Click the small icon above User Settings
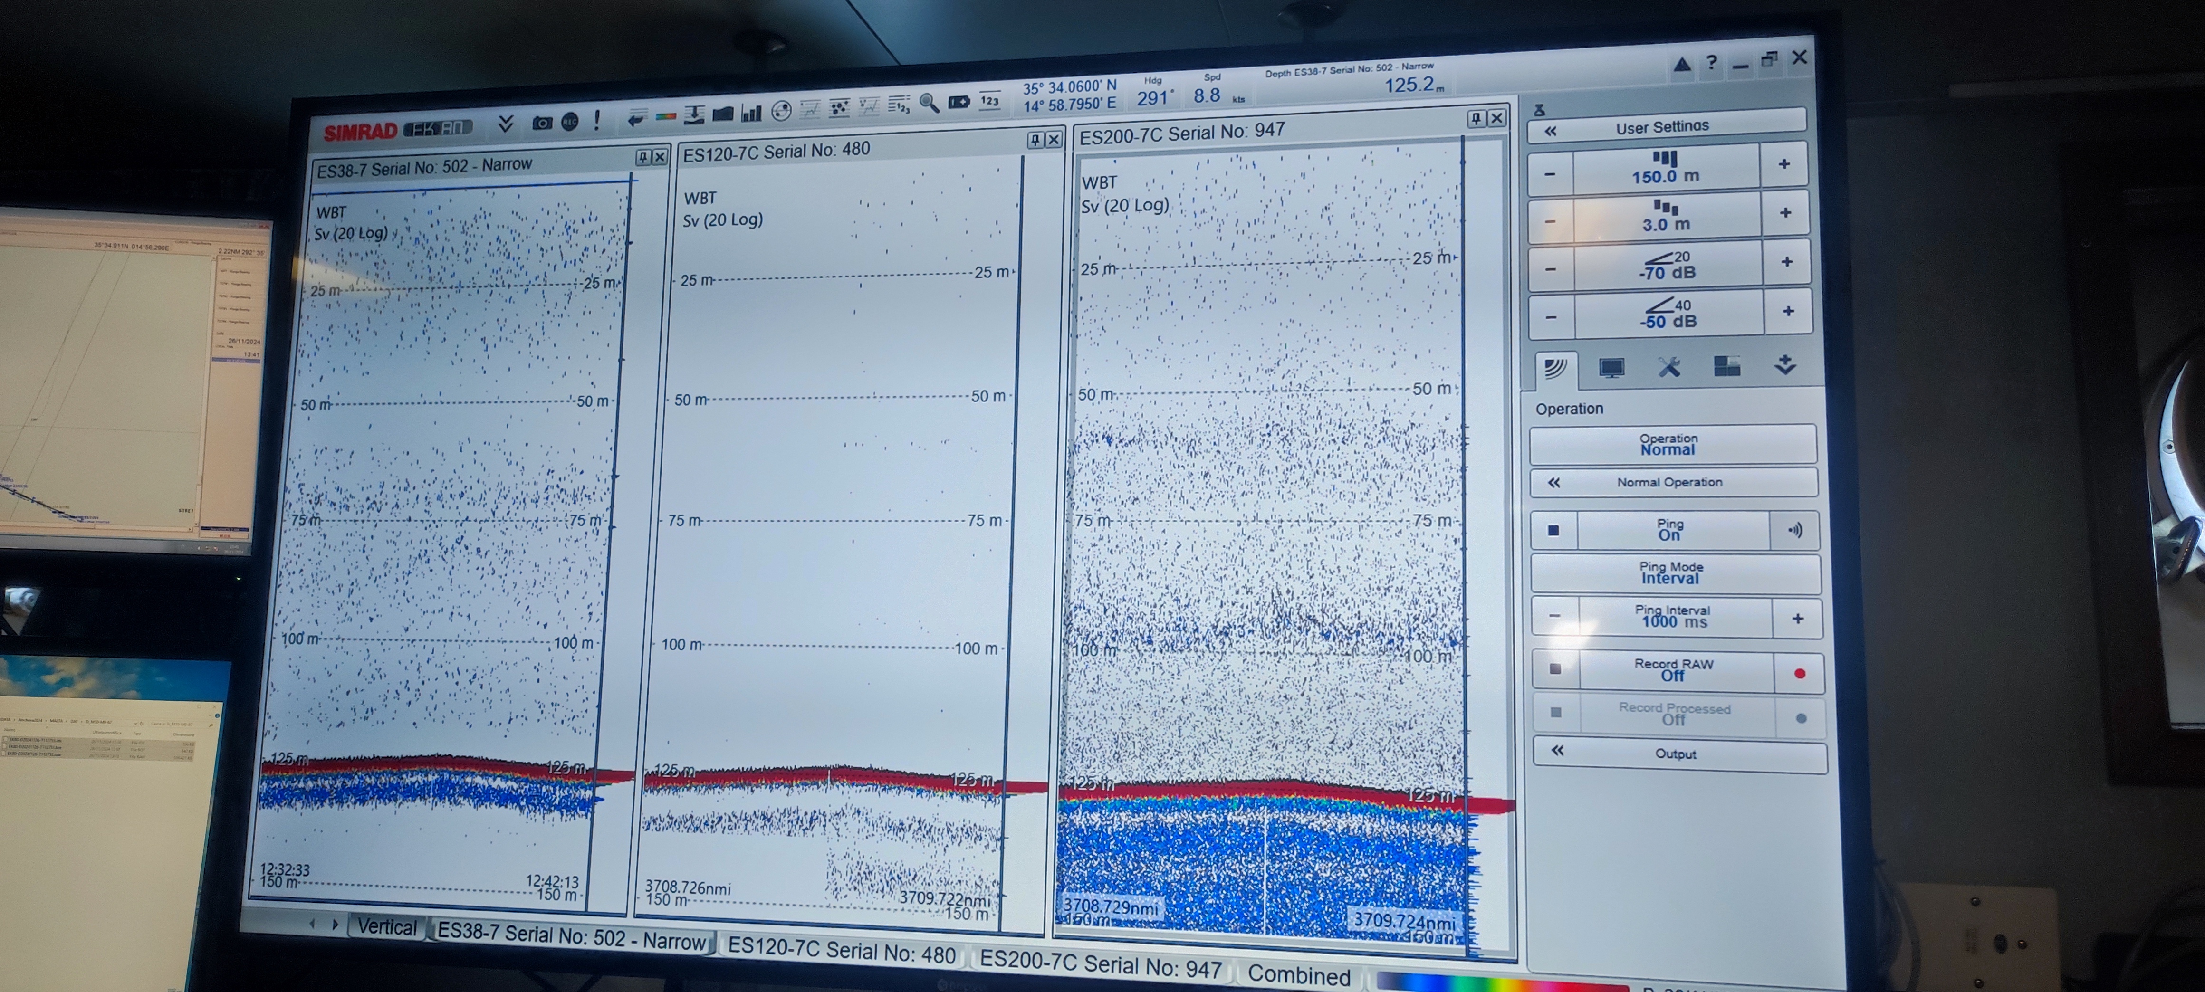 (1539, 110)
